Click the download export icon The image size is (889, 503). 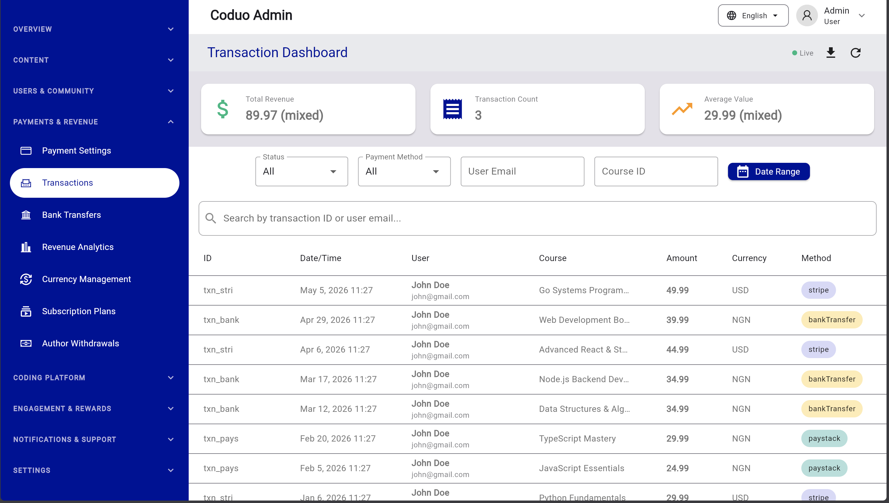[831, 53]
